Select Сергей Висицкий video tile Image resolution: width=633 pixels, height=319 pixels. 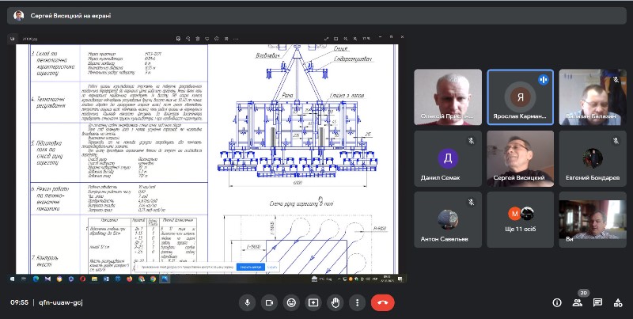click(520, 158)
